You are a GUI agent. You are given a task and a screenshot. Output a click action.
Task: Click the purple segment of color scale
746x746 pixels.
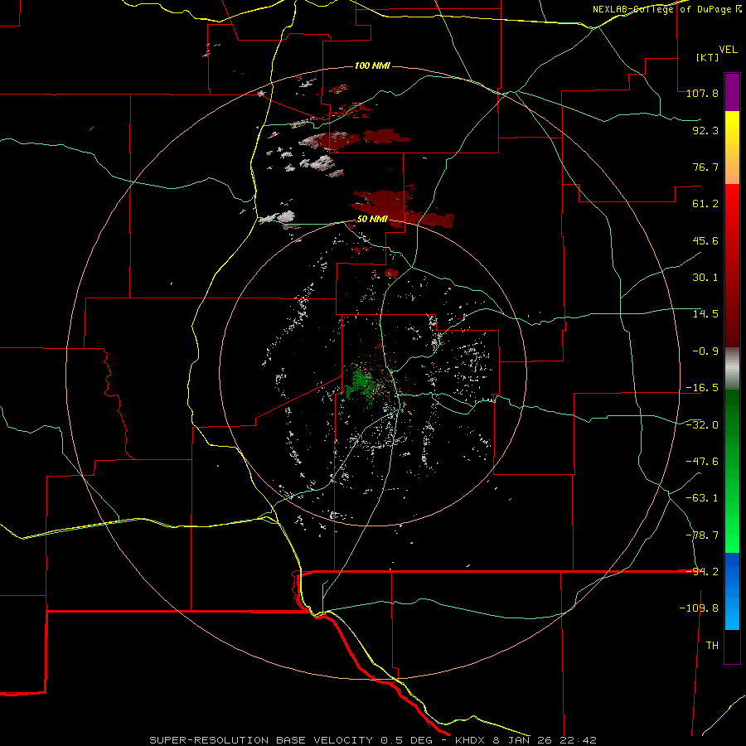coord(732,92)
